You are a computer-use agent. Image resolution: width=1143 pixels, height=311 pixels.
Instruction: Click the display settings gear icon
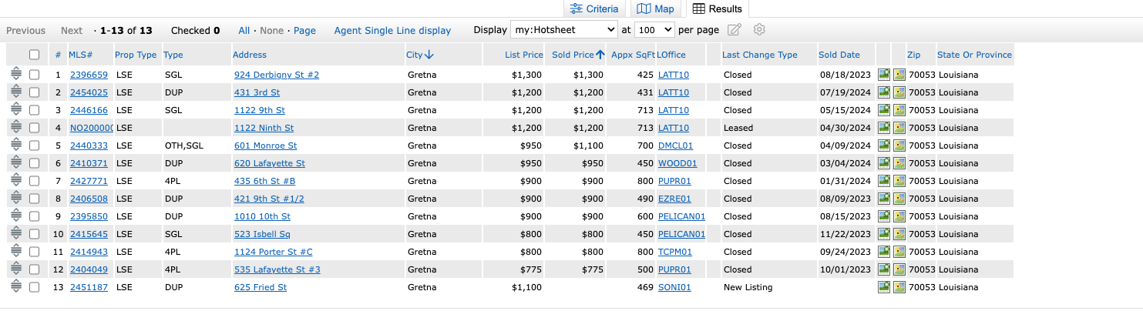[759, 30]
